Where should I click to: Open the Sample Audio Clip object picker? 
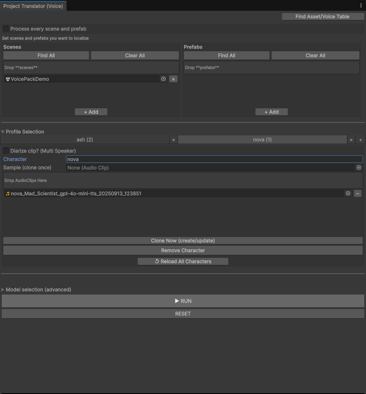[x=359, y=167]
